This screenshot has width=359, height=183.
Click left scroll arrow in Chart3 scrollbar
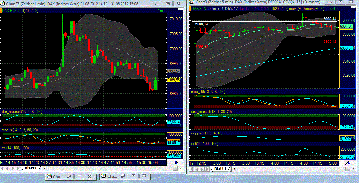[x=234, y=169]
